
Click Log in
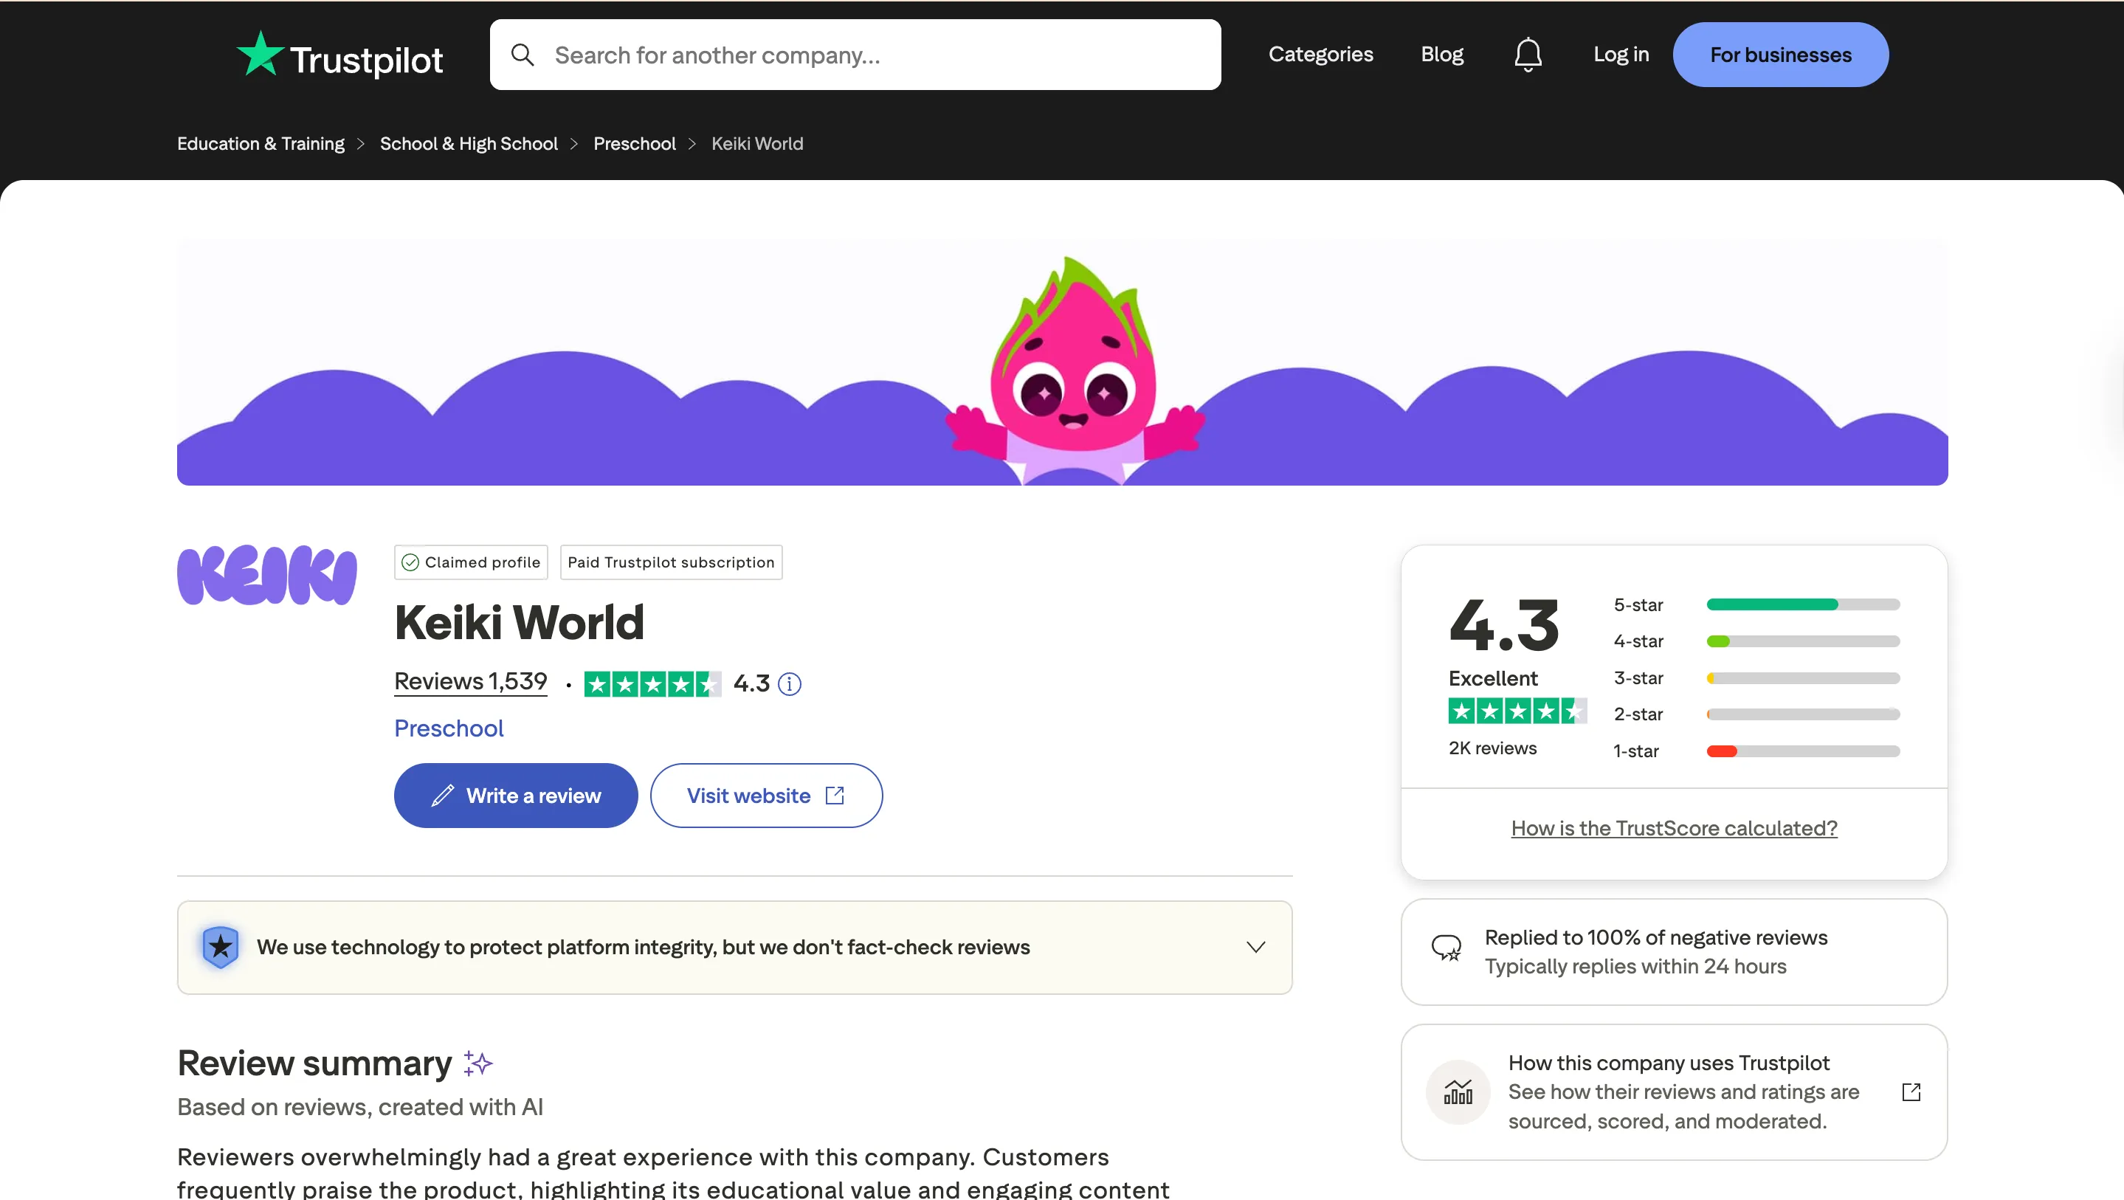[x=1620, y=55]
